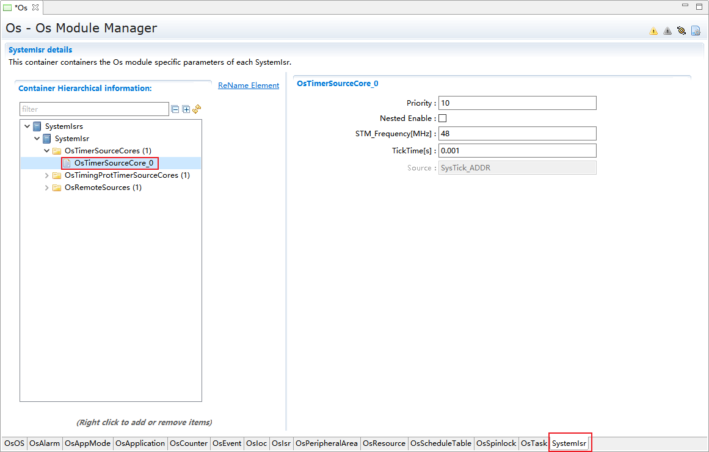The width and height of the screenshot is (709, 452).
Task: Go to the OsScheduleTable tab
Action: [440, 443]
